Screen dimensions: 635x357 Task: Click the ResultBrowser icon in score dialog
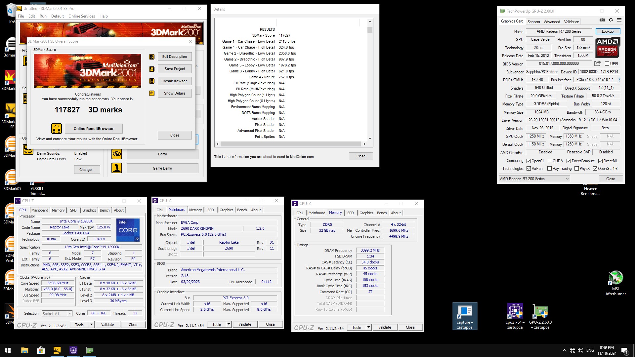coord(152,81)
